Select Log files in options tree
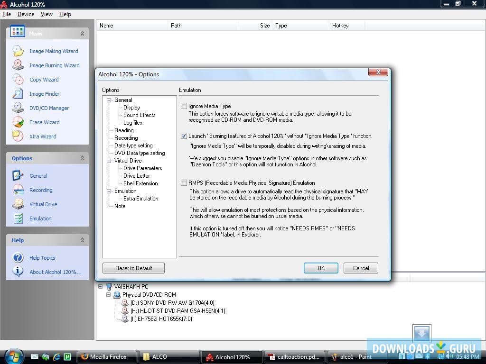 click(x=133, y=123)
